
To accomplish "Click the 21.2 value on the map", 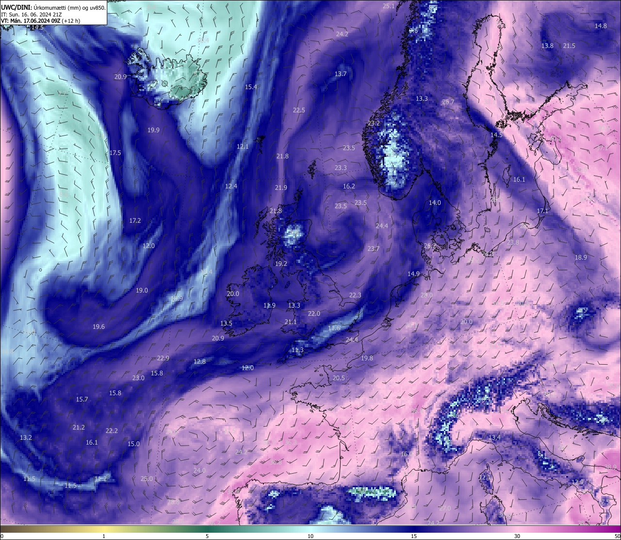I will tap(79, 427).
